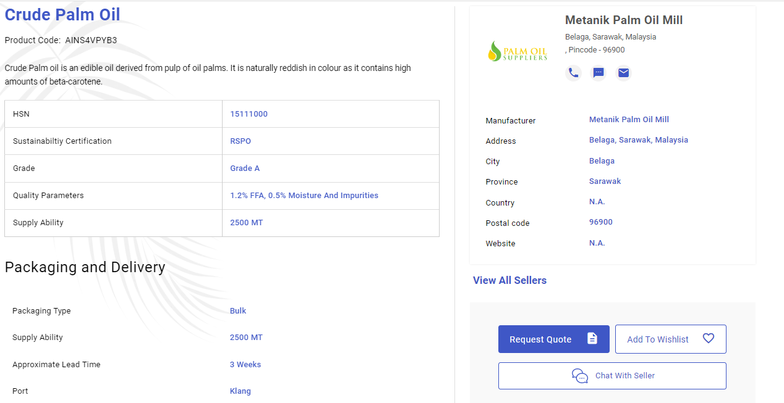Click the chat bubbles icon in Chat With Seller
Screen dimensions: 784x403
[580, 376]
